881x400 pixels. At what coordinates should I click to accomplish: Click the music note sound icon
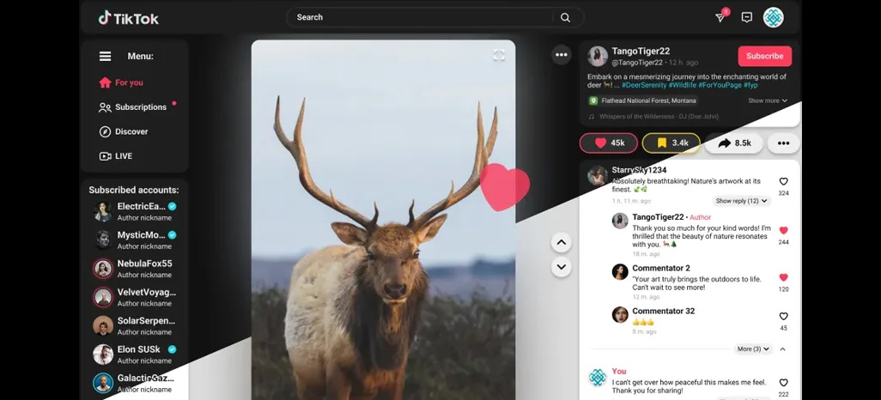coord(591,116)
